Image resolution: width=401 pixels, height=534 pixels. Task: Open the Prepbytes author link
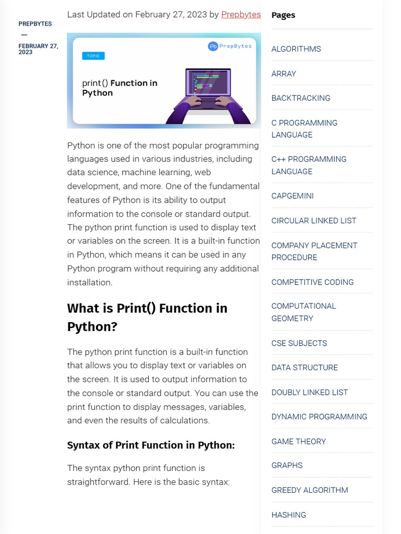241,15
